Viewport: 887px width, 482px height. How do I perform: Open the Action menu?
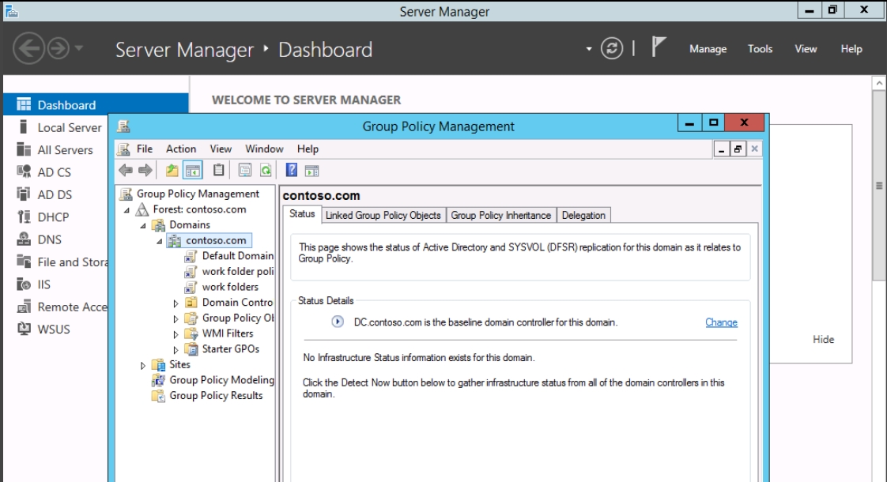pos(181,149)
